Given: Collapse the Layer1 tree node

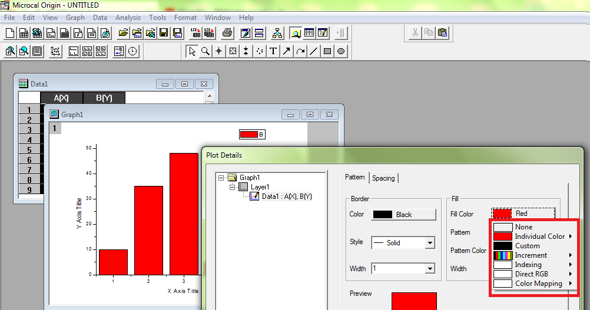Looking at the screenshot, I should [233, 187].
